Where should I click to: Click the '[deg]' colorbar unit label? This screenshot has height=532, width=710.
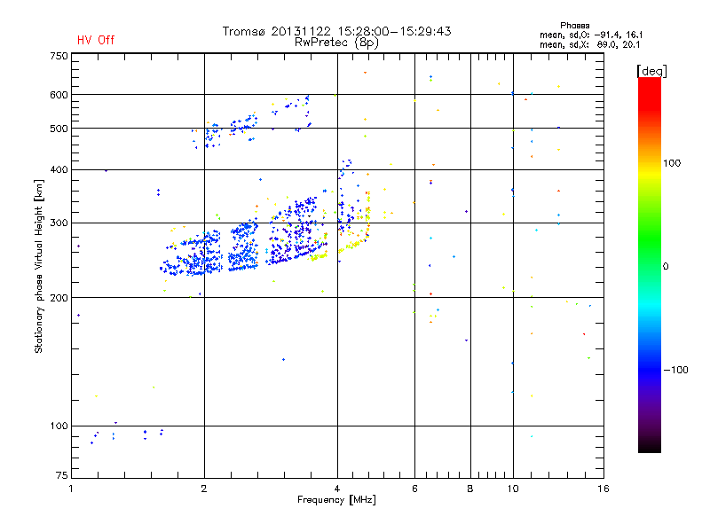[x=651, y=72]
